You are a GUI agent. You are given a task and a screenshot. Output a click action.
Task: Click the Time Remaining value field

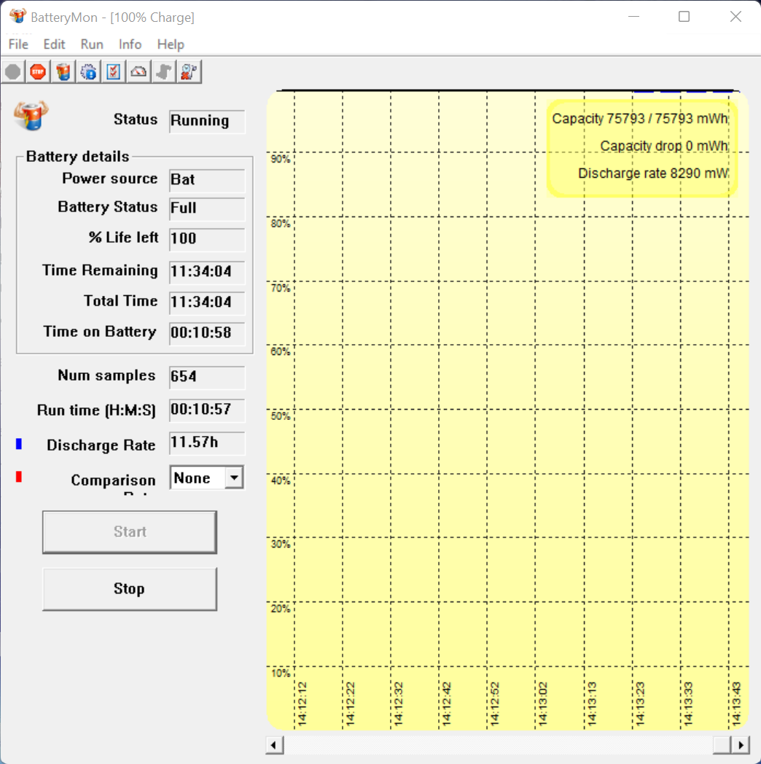click(x=207, y=272)
